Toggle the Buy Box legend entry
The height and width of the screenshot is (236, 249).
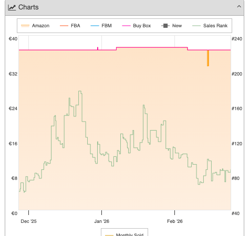pyautogui.click(x=137, y=26)
